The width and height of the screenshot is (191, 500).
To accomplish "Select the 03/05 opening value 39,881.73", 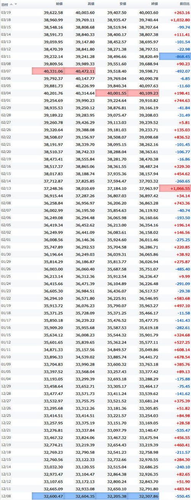I will tap(53, 86).
